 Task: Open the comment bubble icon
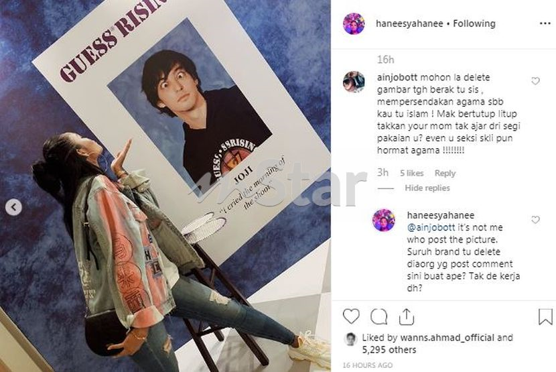click(x=378, y=316)
